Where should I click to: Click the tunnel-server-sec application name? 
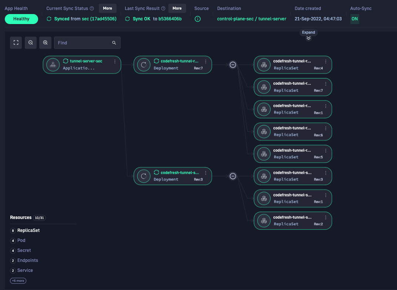pos(86,61)
